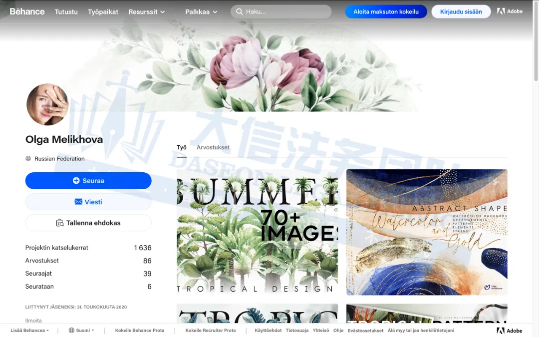Click the Arvostukset count 86
The height and width of the screenshot is (337, 539).
147,261
